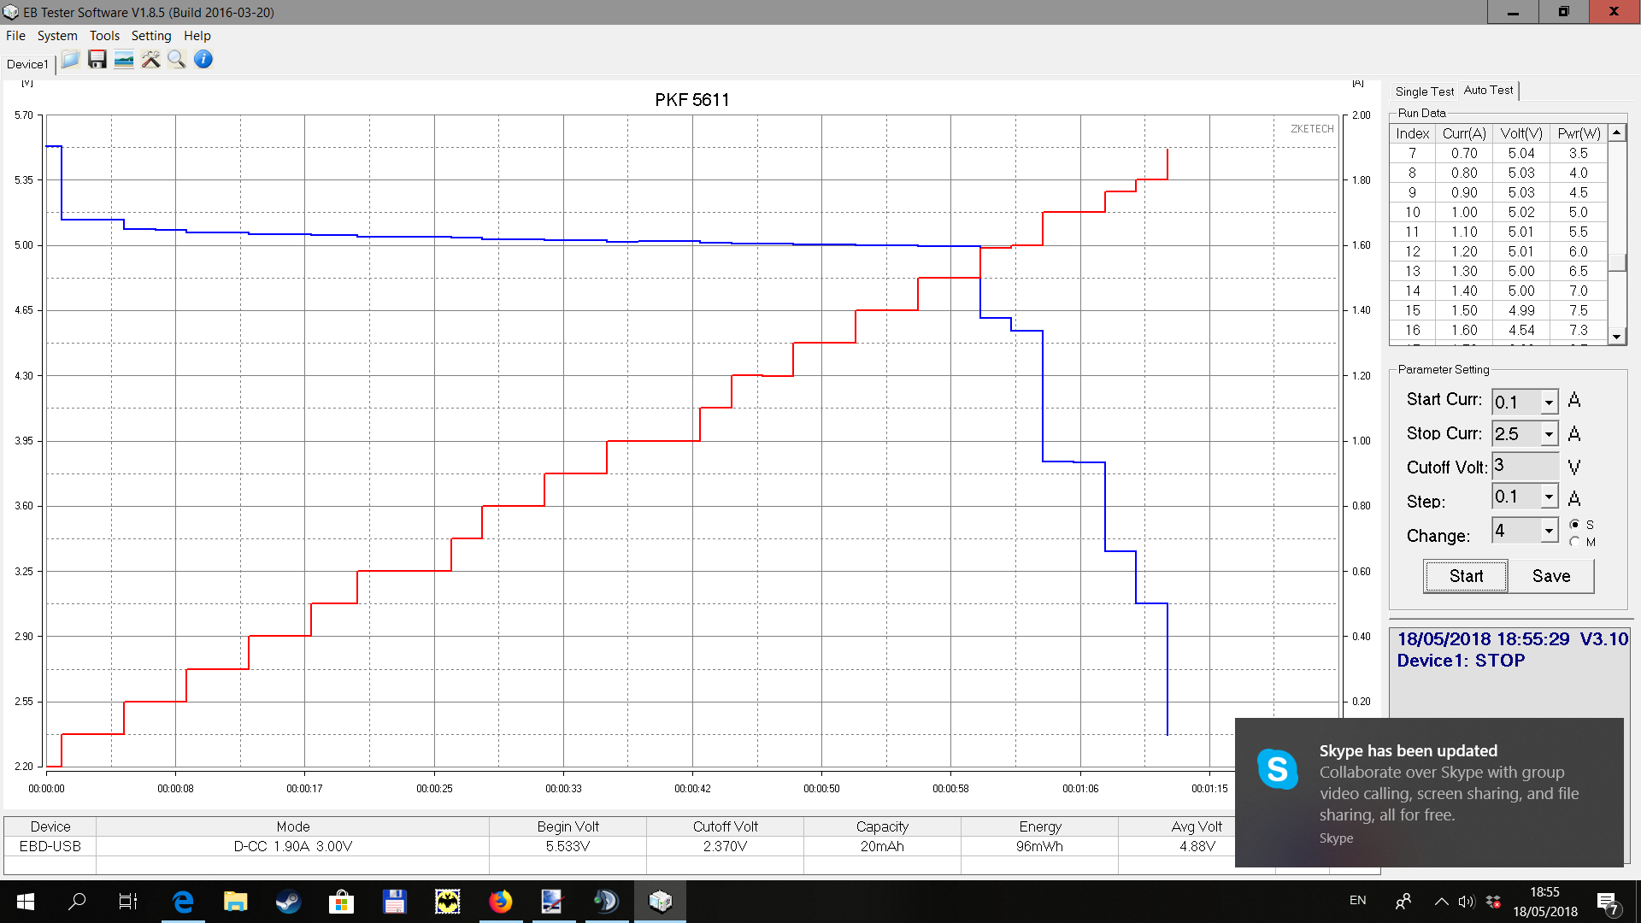Click the landscape picture toolbar icon
1641x923 pixels.
tap(124, 60)
